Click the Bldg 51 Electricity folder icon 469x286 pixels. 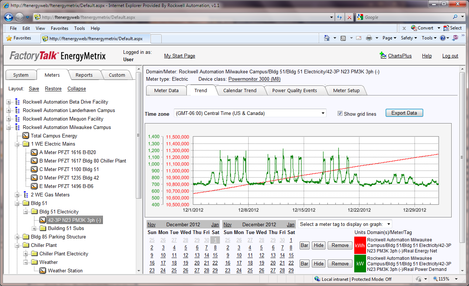pyautogui.click(x=34, y=212)
